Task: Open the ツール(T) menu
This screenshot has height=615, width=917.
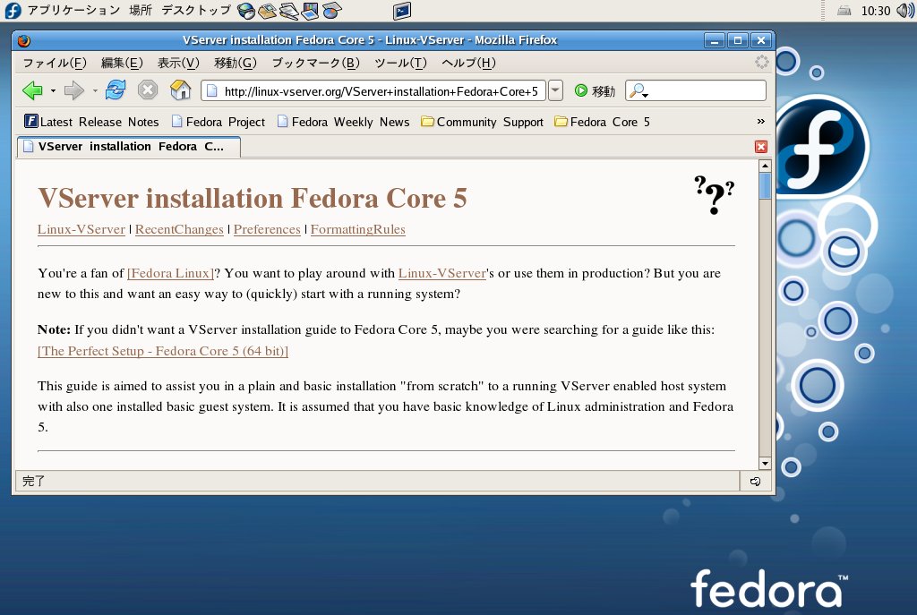Action: tap(400, 63)
